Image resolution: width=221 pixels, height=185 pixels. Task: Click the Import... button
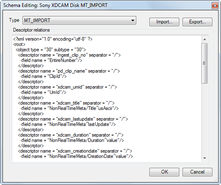click(164, 22)
